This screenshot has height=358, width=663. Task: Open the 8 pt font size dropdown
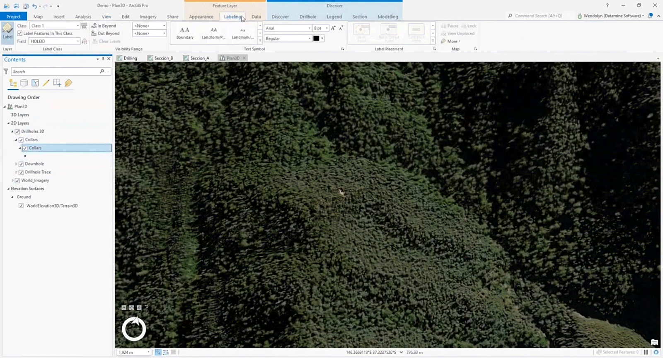point(327,28)
